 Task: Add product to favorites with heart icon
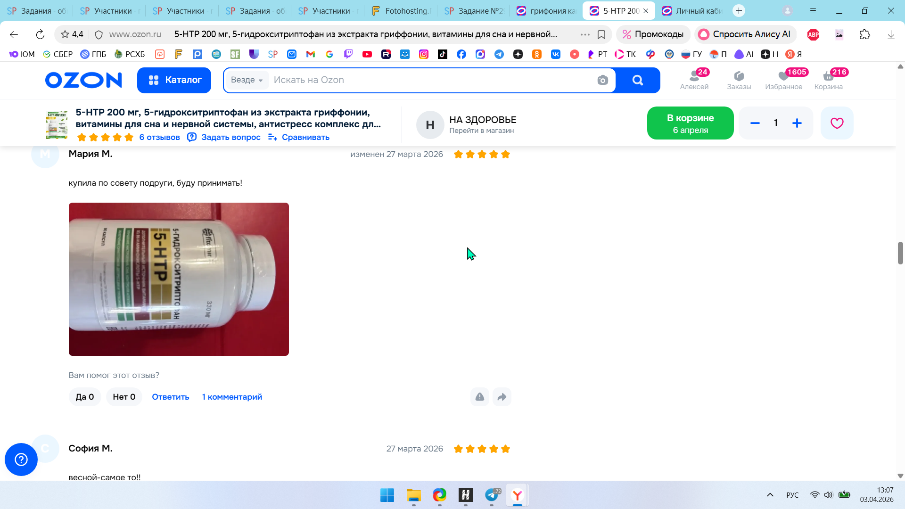click(837, 123)
